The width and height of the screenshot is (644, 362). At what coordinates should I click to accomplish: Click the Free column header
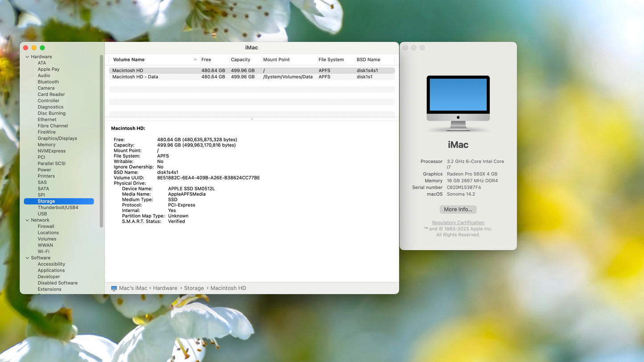(206, 59)
